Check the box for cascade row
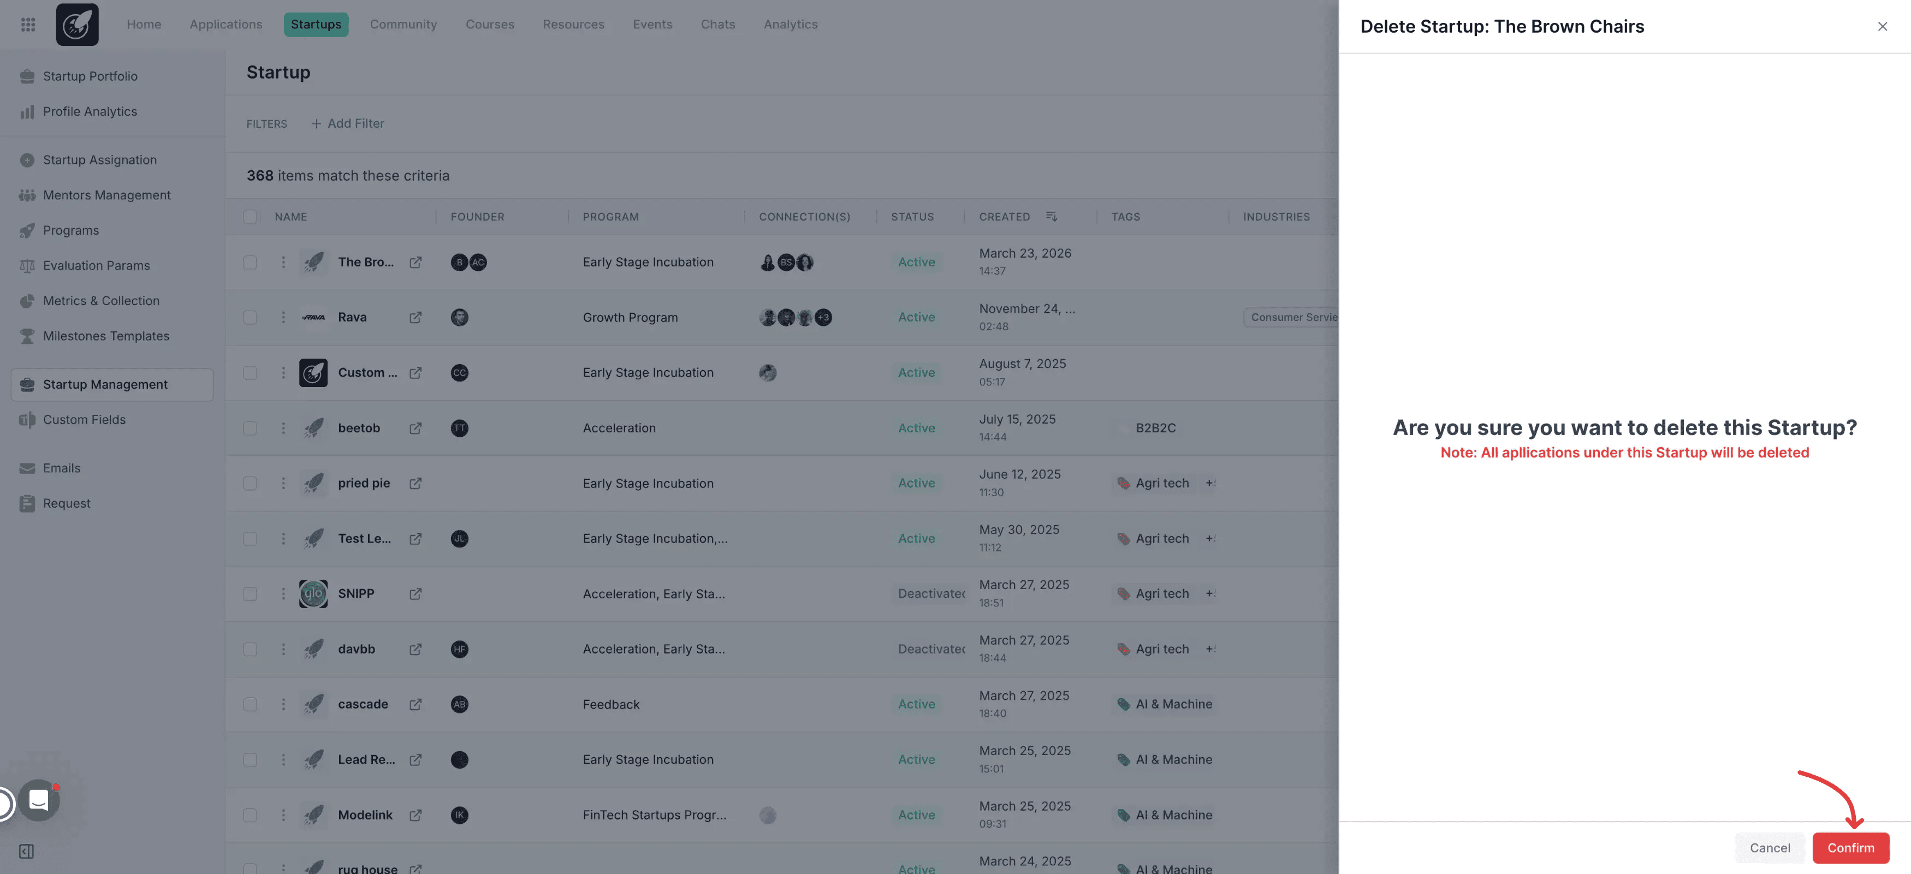The width and height of the screenshot is (1911, 874). pos(250,704)
